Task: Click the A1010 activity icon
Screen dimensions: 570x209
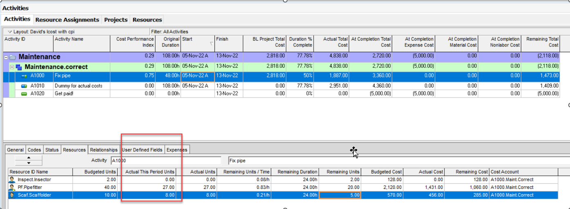Action: [24, 86]
